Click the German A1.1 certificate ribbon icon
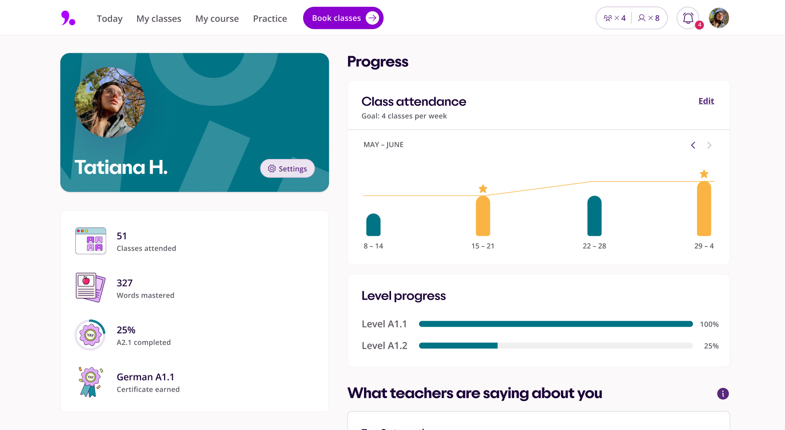 click(x=91, y=382)
